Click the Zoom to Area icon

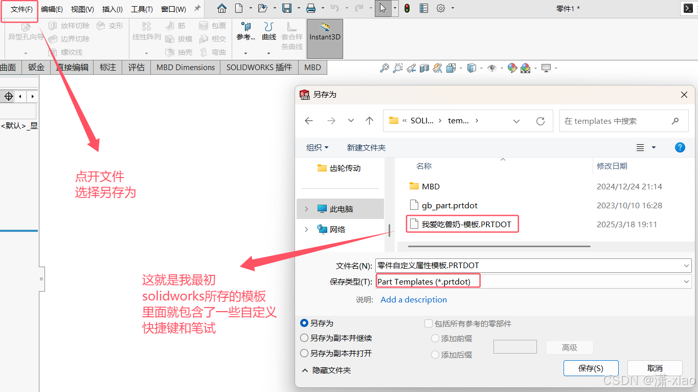397,68
